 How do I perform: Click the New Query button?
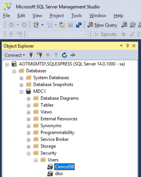102,25
